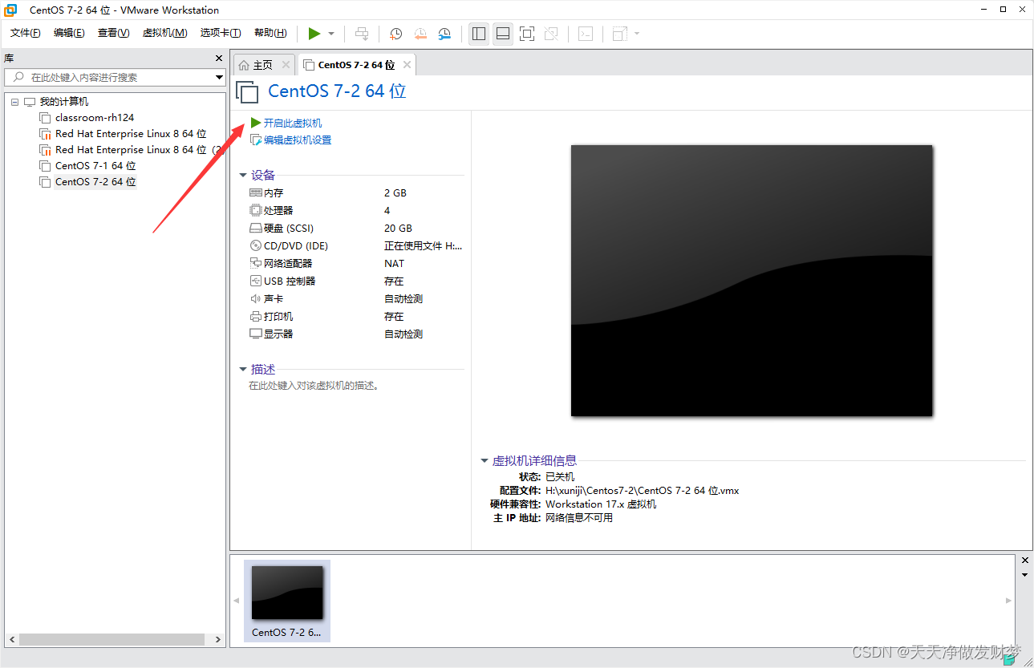This screenshot has width=1034, height=668.
Task: Click the VMware icon in the title bar
Action: tap(10, 10)
